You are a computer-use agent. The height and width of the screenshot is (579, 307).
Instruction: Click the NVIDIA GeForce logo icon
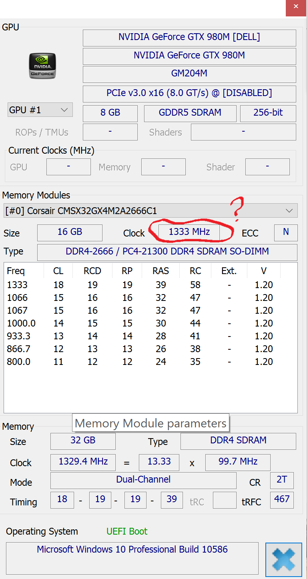[x=42, y=66]
